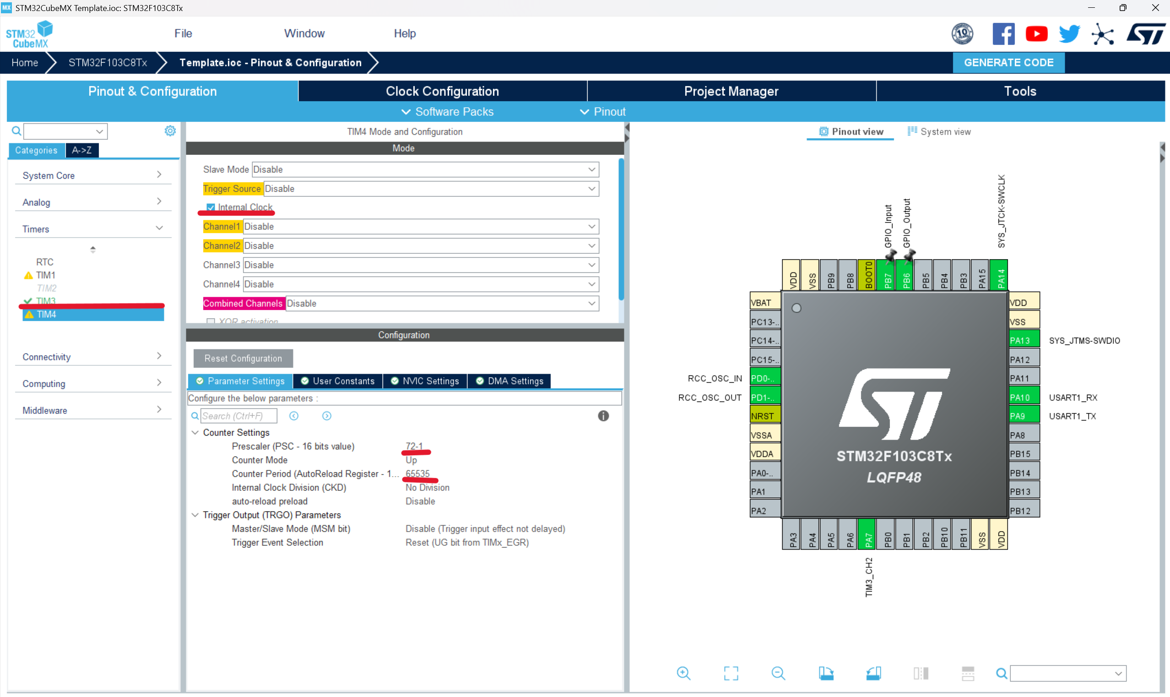Click the GENERATE CODE button
The width and height of the screenshot is (1170, 697).
(x=1008, y=62)
